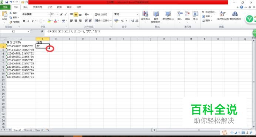Click the Increase Font Size icon
Viewport: 256px width, 137px height.
click(61, 14)
